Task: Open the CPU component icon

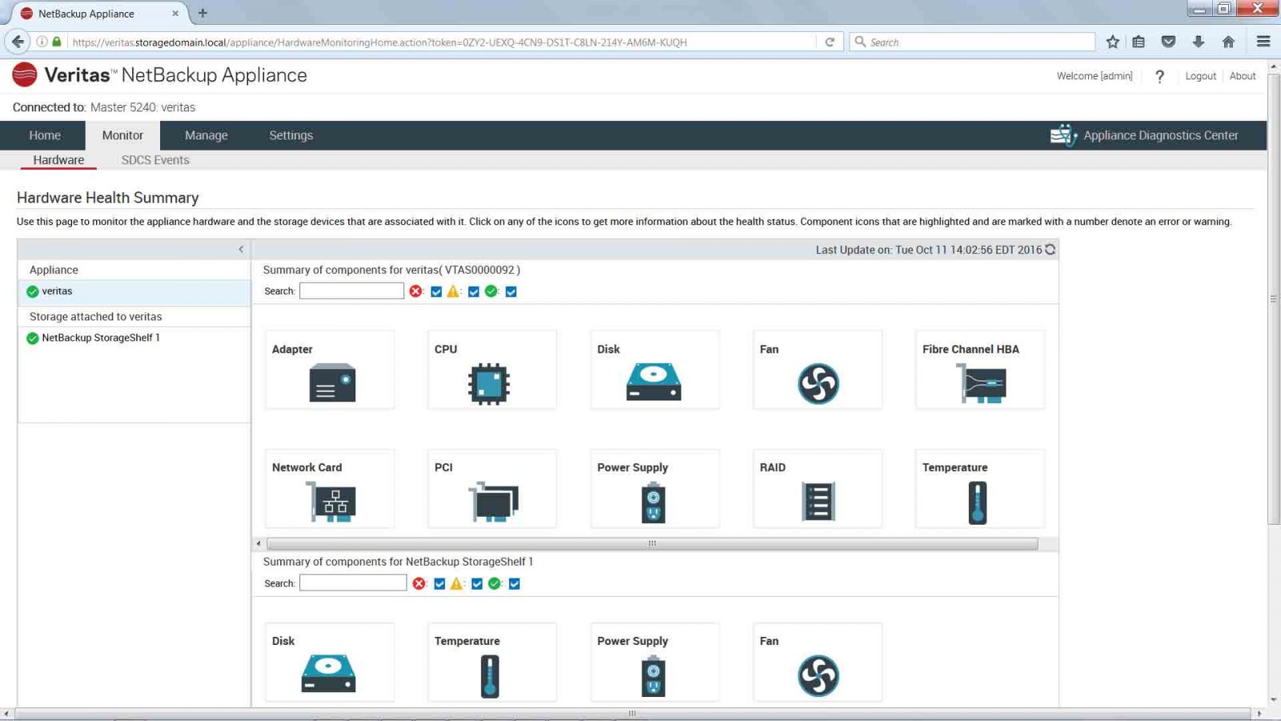Action: point(488,384)
